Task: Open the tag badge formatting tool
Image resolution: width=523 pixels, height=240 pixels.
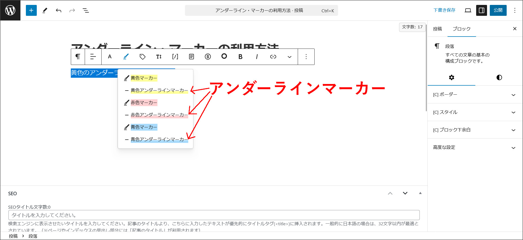Action: (142, 57)
